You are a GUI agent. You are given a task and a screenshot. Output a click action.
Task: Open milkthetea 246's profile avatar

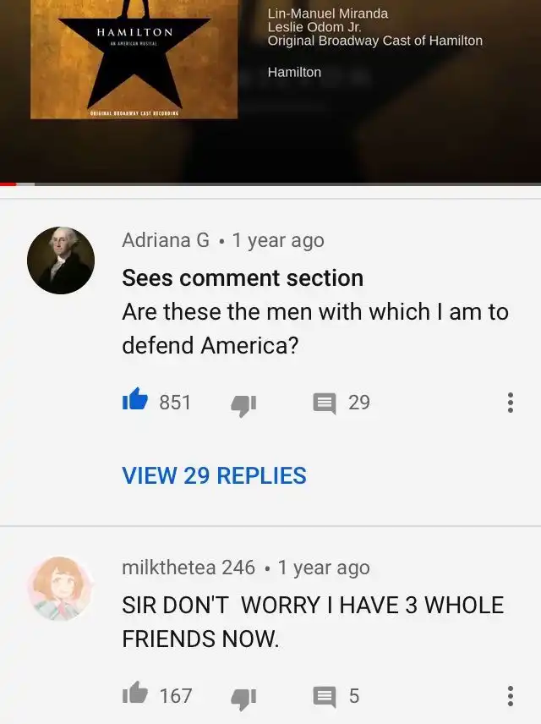point(61,589)
